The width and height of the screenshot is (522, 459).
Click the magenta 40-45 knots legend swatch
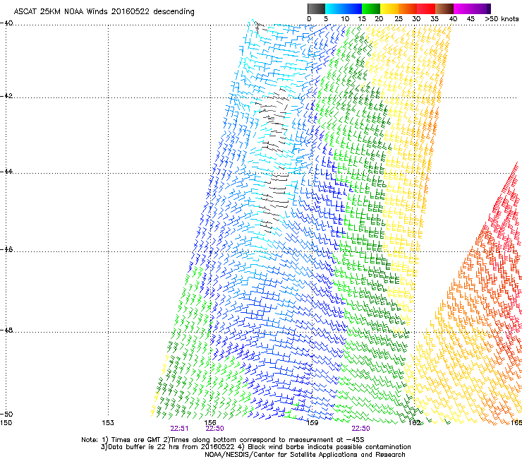point(463,8)
